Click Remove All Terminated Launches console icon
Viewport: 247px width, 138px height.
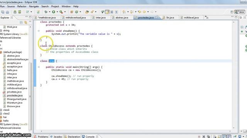tap(208, 136)
